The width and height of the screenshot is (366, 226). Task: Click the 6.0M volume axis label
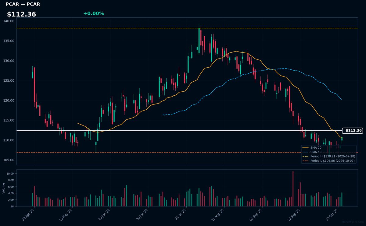pyautogui.click(x=11, y=187)
